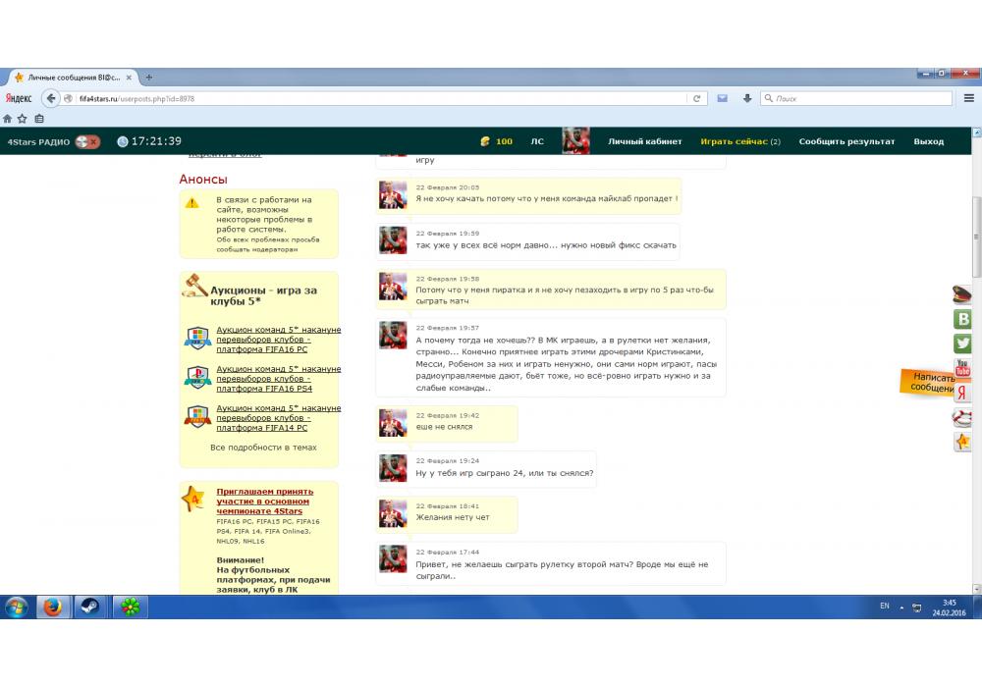Click the gold coin balance 100
Viewport: 982px width, 687px height.
[x=497, y=141]
